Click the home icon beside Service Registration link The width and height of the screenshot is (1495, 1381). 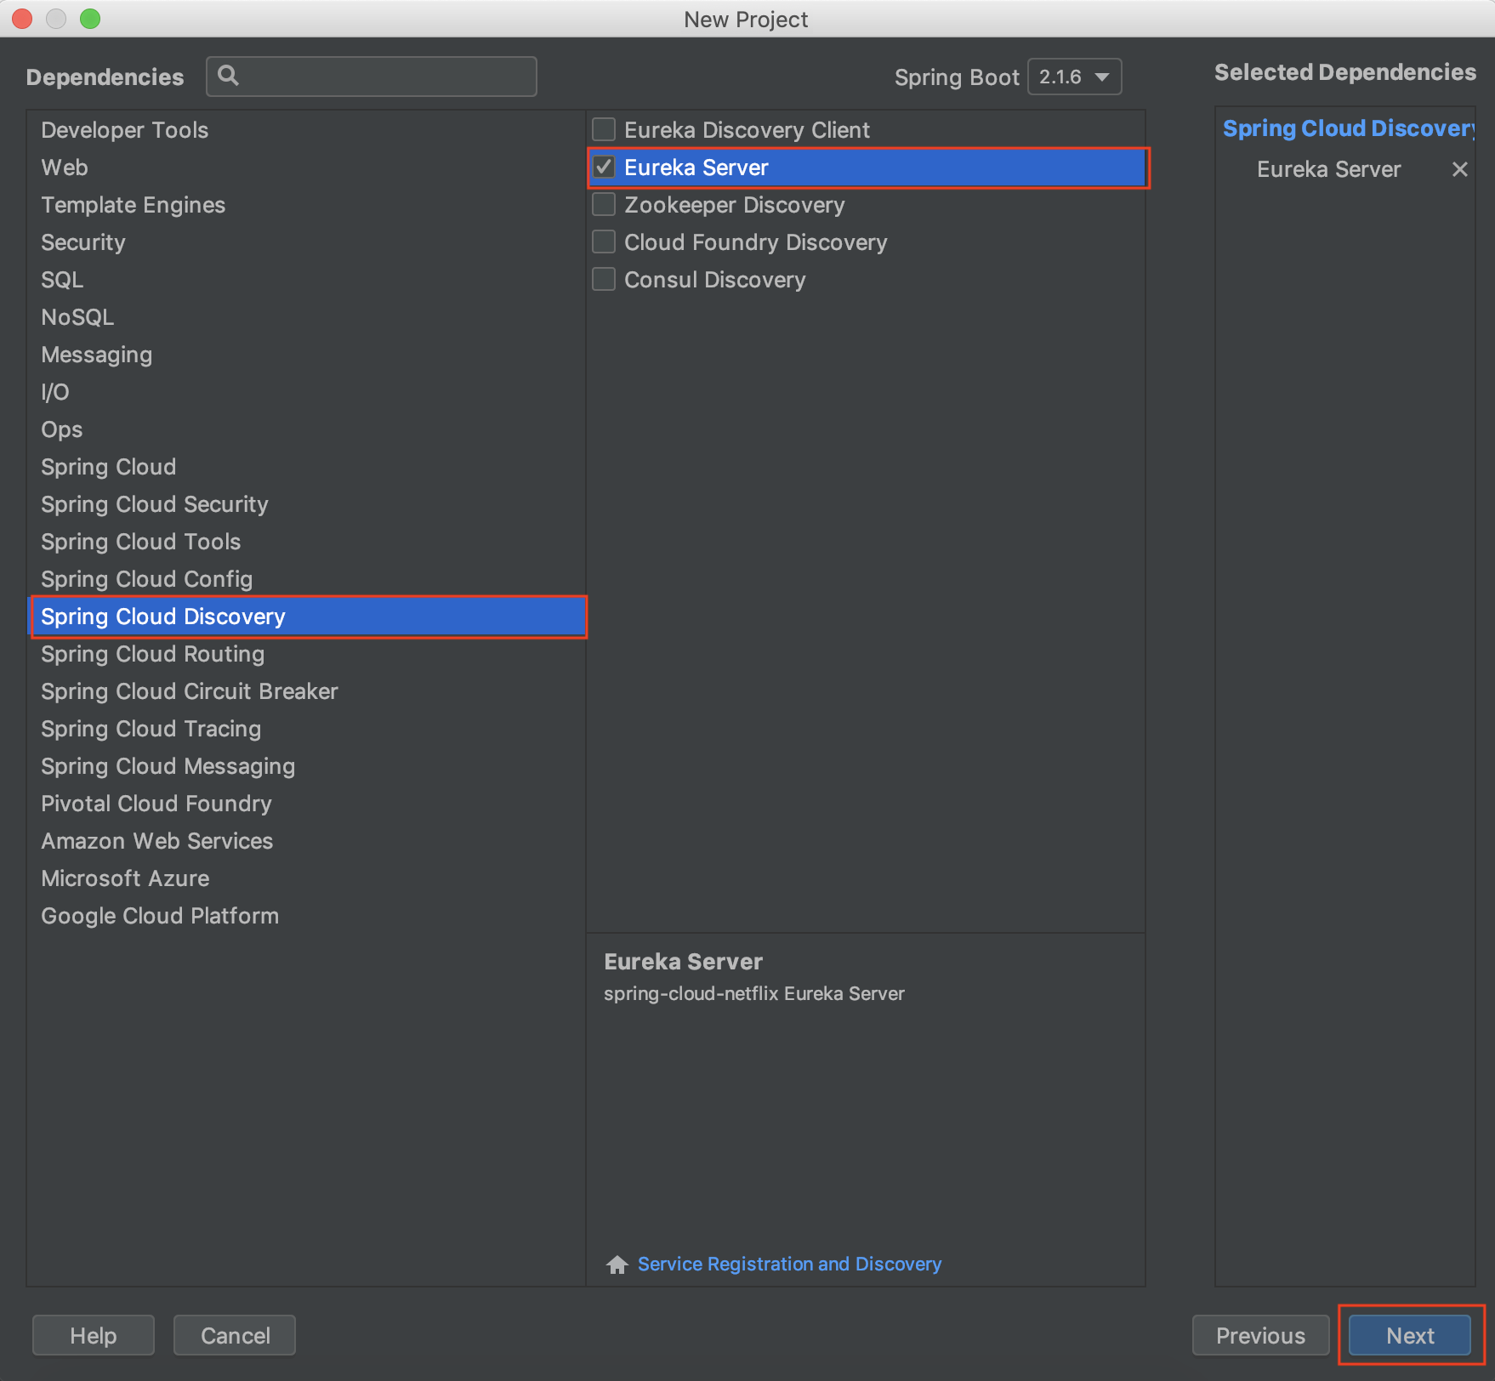(617, 1264)
